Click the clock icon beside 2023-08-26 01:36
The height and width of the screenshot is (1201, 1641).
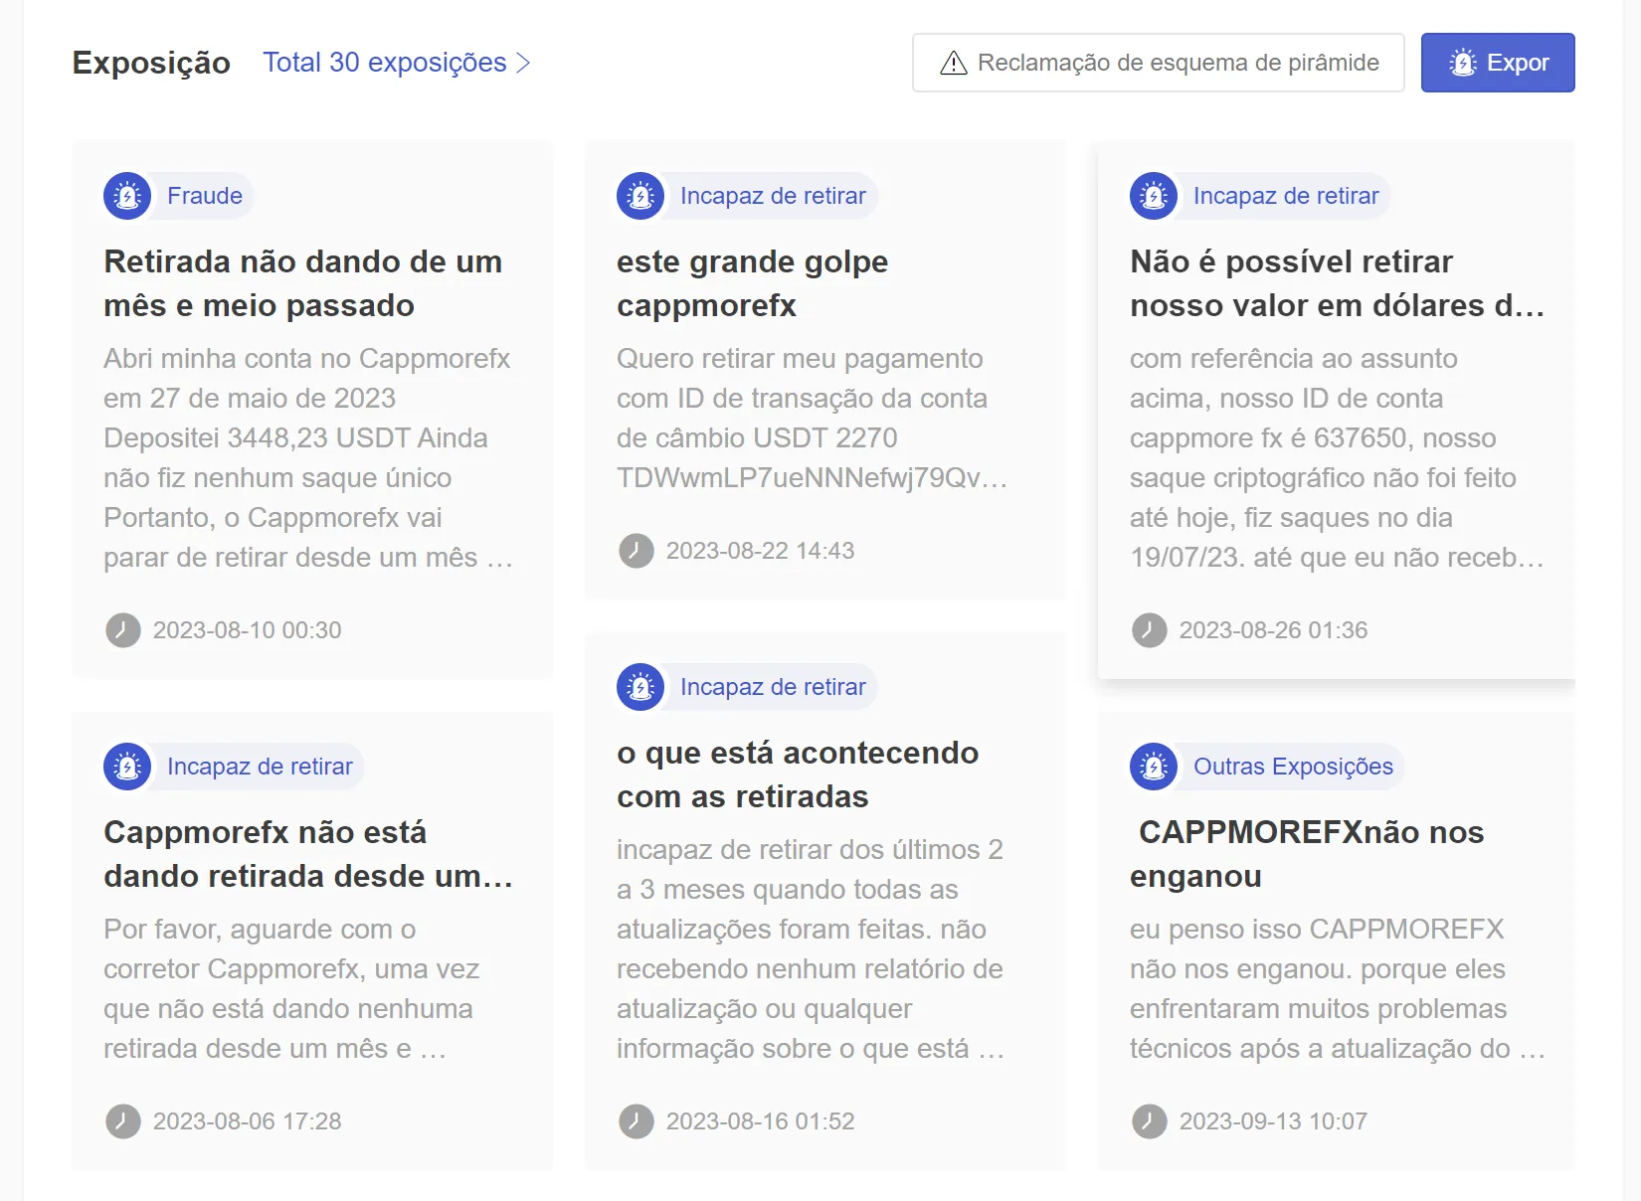[x=1150, y=630]
